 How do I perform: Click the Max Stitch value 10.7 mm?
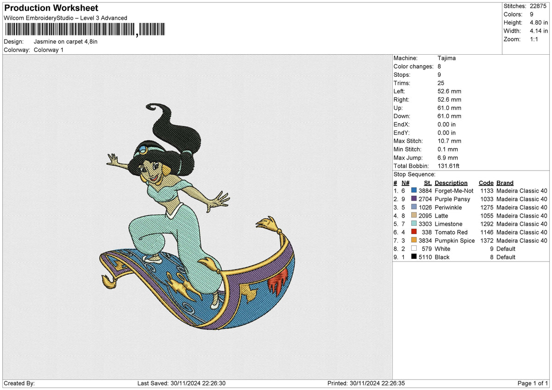tap(449, 141)
